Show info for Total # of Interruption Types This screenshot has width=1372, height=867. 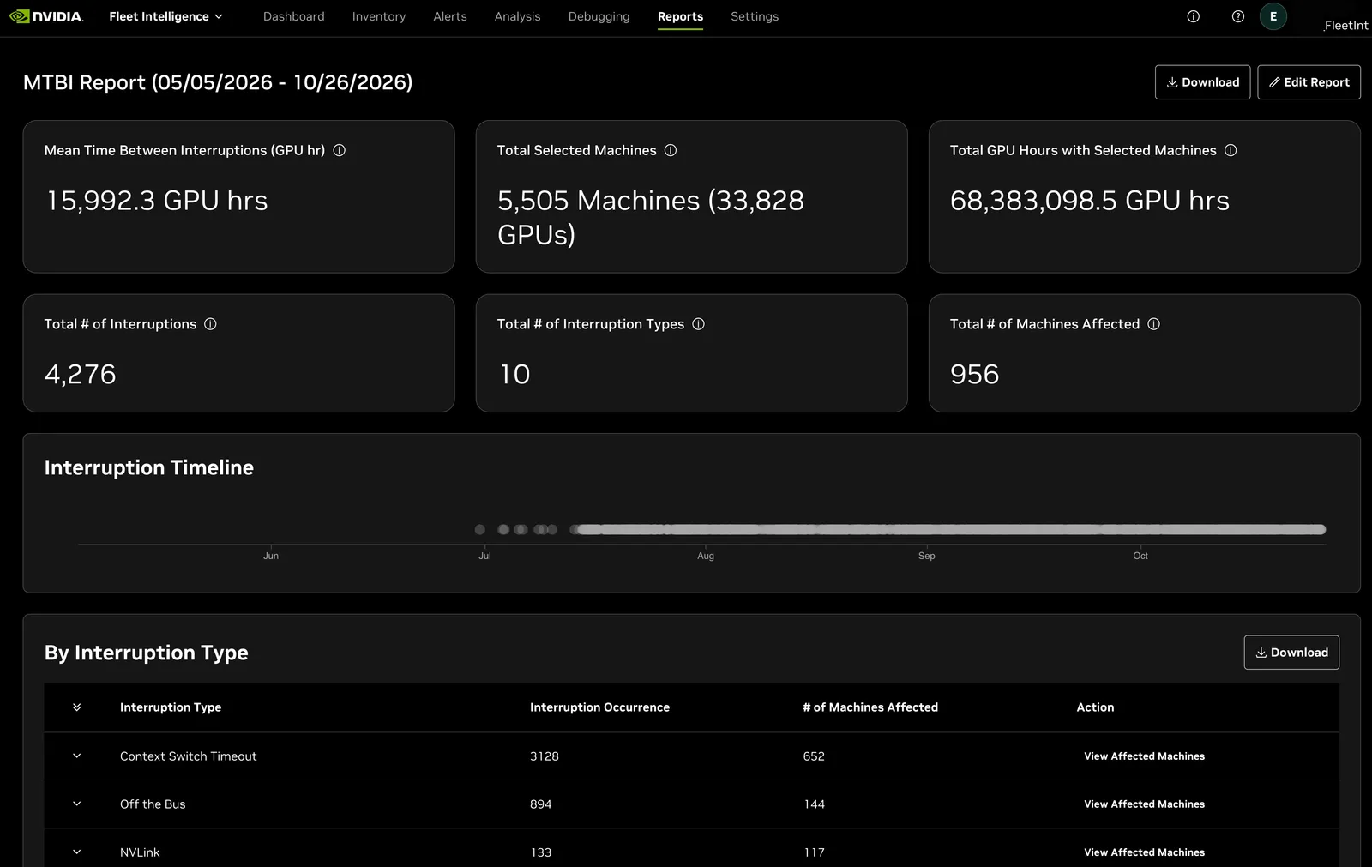click(x=698, y=324)
